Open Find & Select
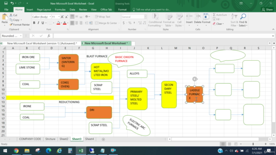276x155 pixels. 243,20
